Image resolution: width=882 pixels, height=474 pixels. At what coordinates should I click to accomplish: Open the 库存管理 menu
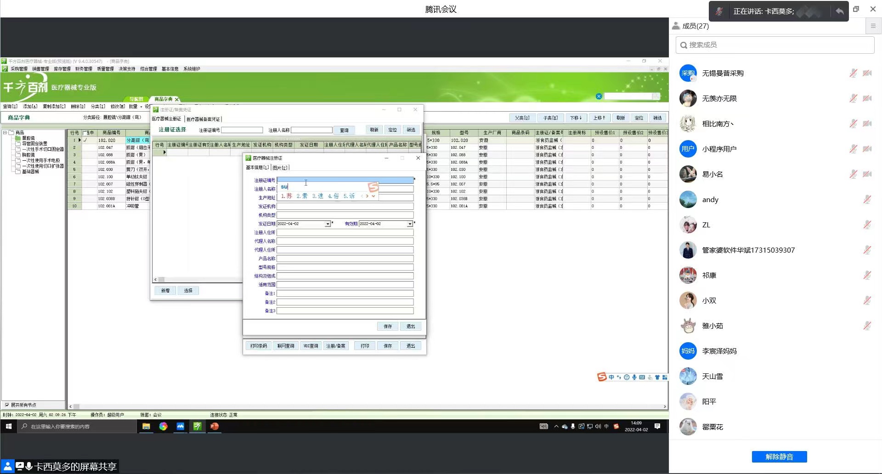[62, 69]
